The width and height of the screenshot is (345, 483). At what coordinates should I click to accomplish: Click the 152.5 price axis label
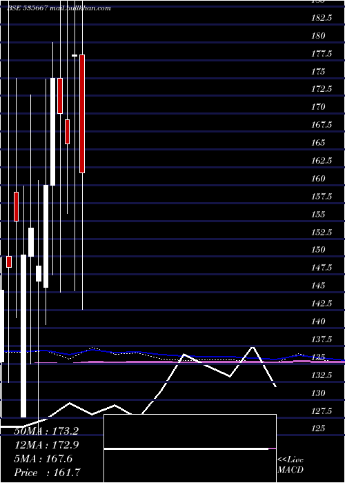pos(322,232)
